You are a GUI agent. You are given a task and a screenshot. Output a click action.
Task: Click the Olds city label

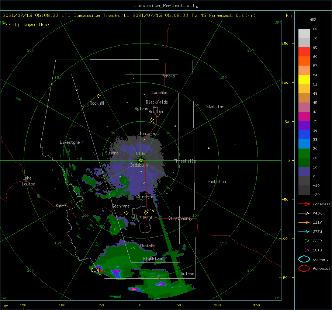[141, 154]
